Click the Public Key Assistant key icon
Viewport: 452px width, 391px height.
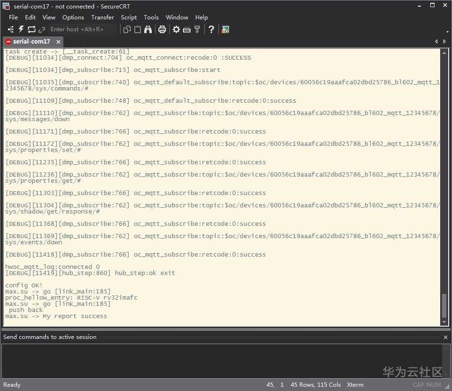(x=197, y=29)
